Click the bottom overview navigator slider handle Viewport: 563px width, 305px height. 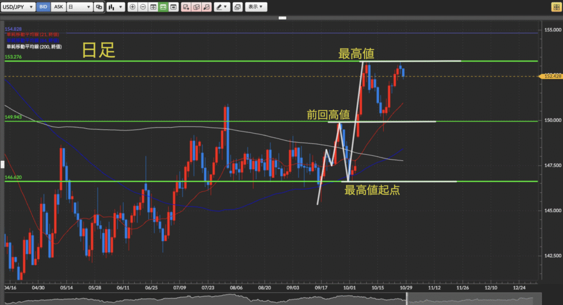point(407,299)
